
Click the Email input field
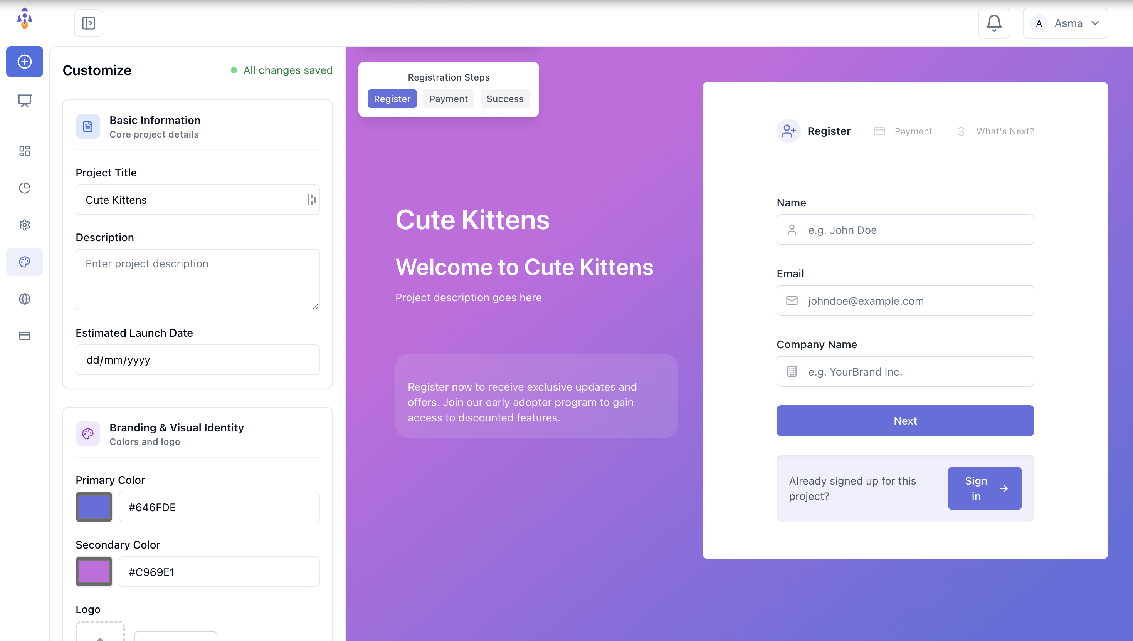[x=905, y=301]
